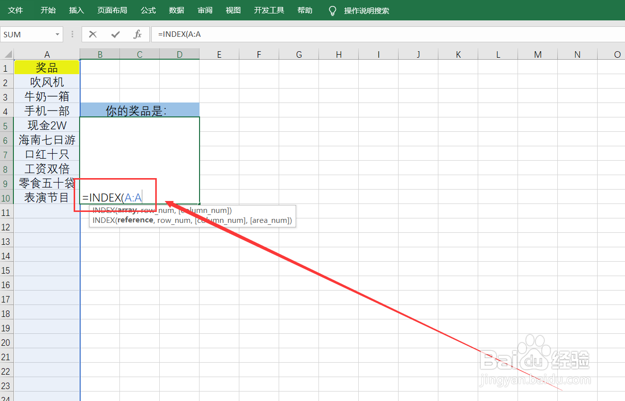The height and width of the screenshot is (401, 625).
Task: Open the 开发工具 ribbon tab
Action: pos(269,10)
